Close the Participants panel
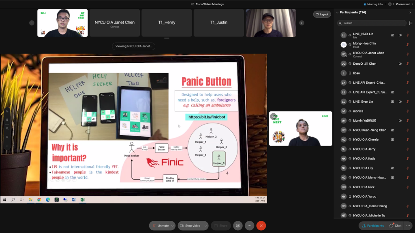Image resolution: width=415 pixels, height=233 pixels. 410,13
